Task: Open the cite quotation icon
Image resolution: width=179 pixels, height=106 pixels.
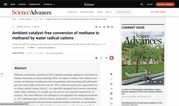Action: pyautogui.click(x=106, y=58)
